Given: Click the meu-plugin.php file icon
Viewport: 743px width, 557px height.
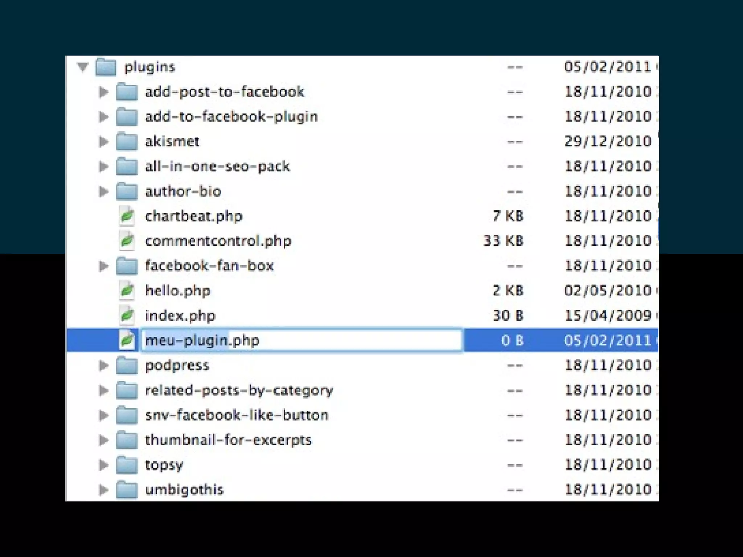Looking at the screenshot, I should (x=127, y=341).
